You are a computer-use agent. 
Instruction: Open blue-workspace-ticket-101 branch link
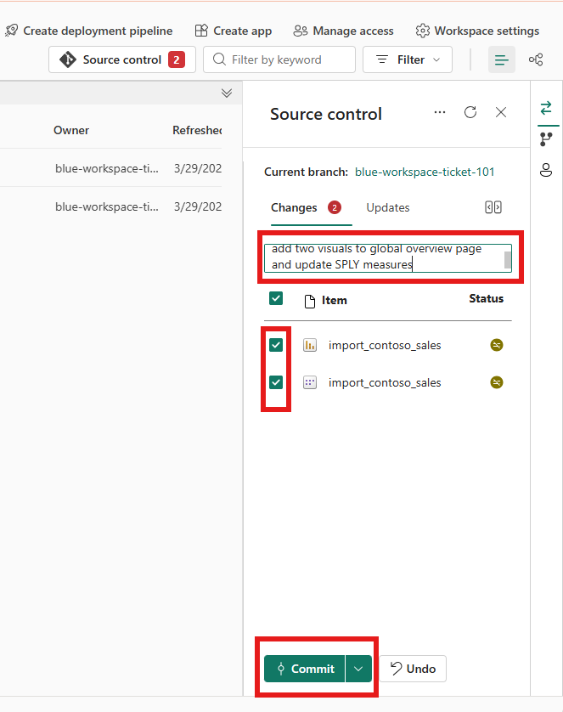pos(425,172)
